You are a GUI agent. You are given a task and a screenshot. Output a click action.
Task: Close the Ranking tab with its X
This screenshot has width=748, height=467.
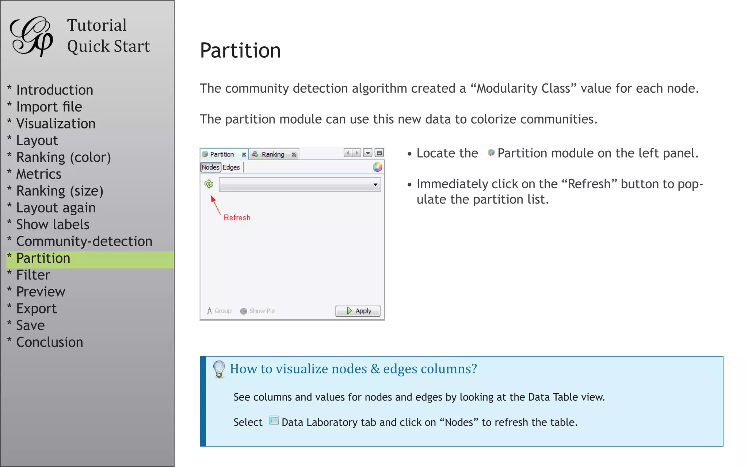294,155
